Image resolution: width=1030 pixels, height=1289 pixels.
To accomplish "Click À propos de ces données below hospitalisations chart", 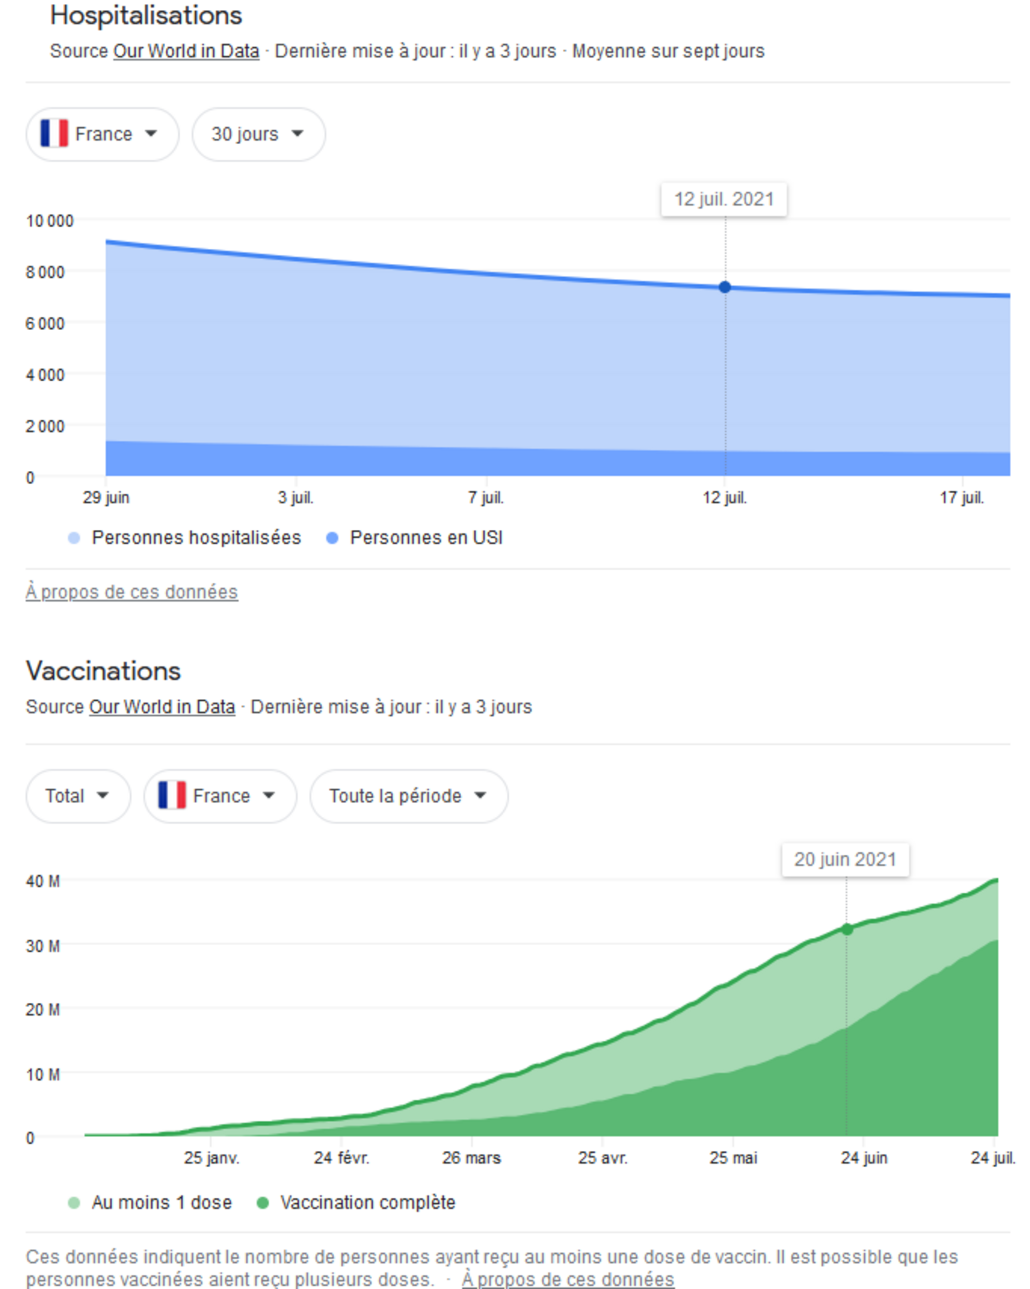I will point(132,592).
